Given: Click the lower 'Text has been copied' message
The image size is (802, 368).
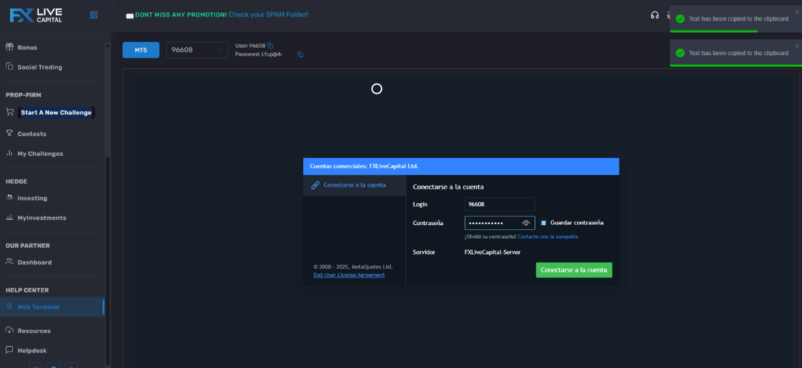Looking at the screenshot, I should (738, 53).
